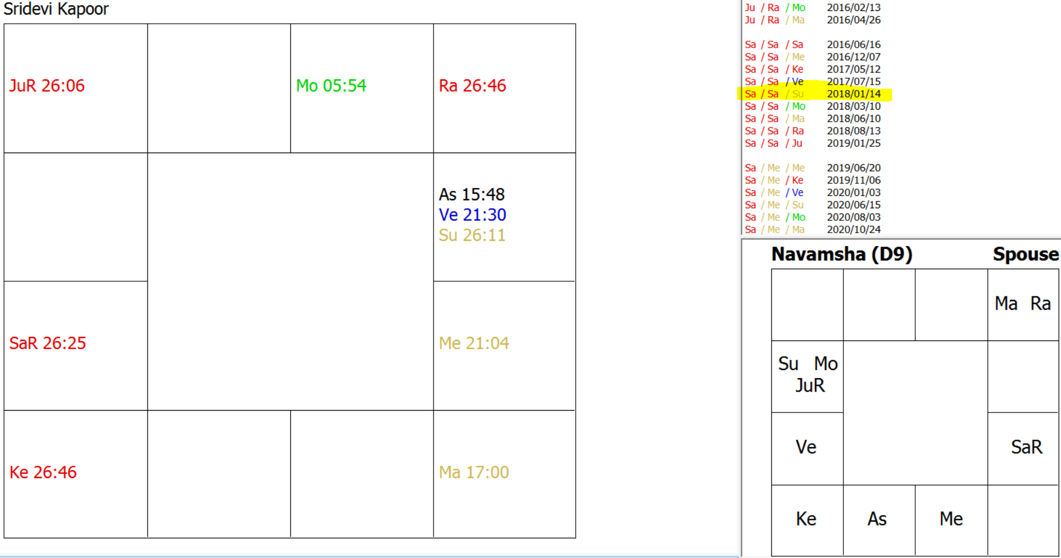Click the Ascendant As 15:48 entry
1061x558 pixels.
471,194
